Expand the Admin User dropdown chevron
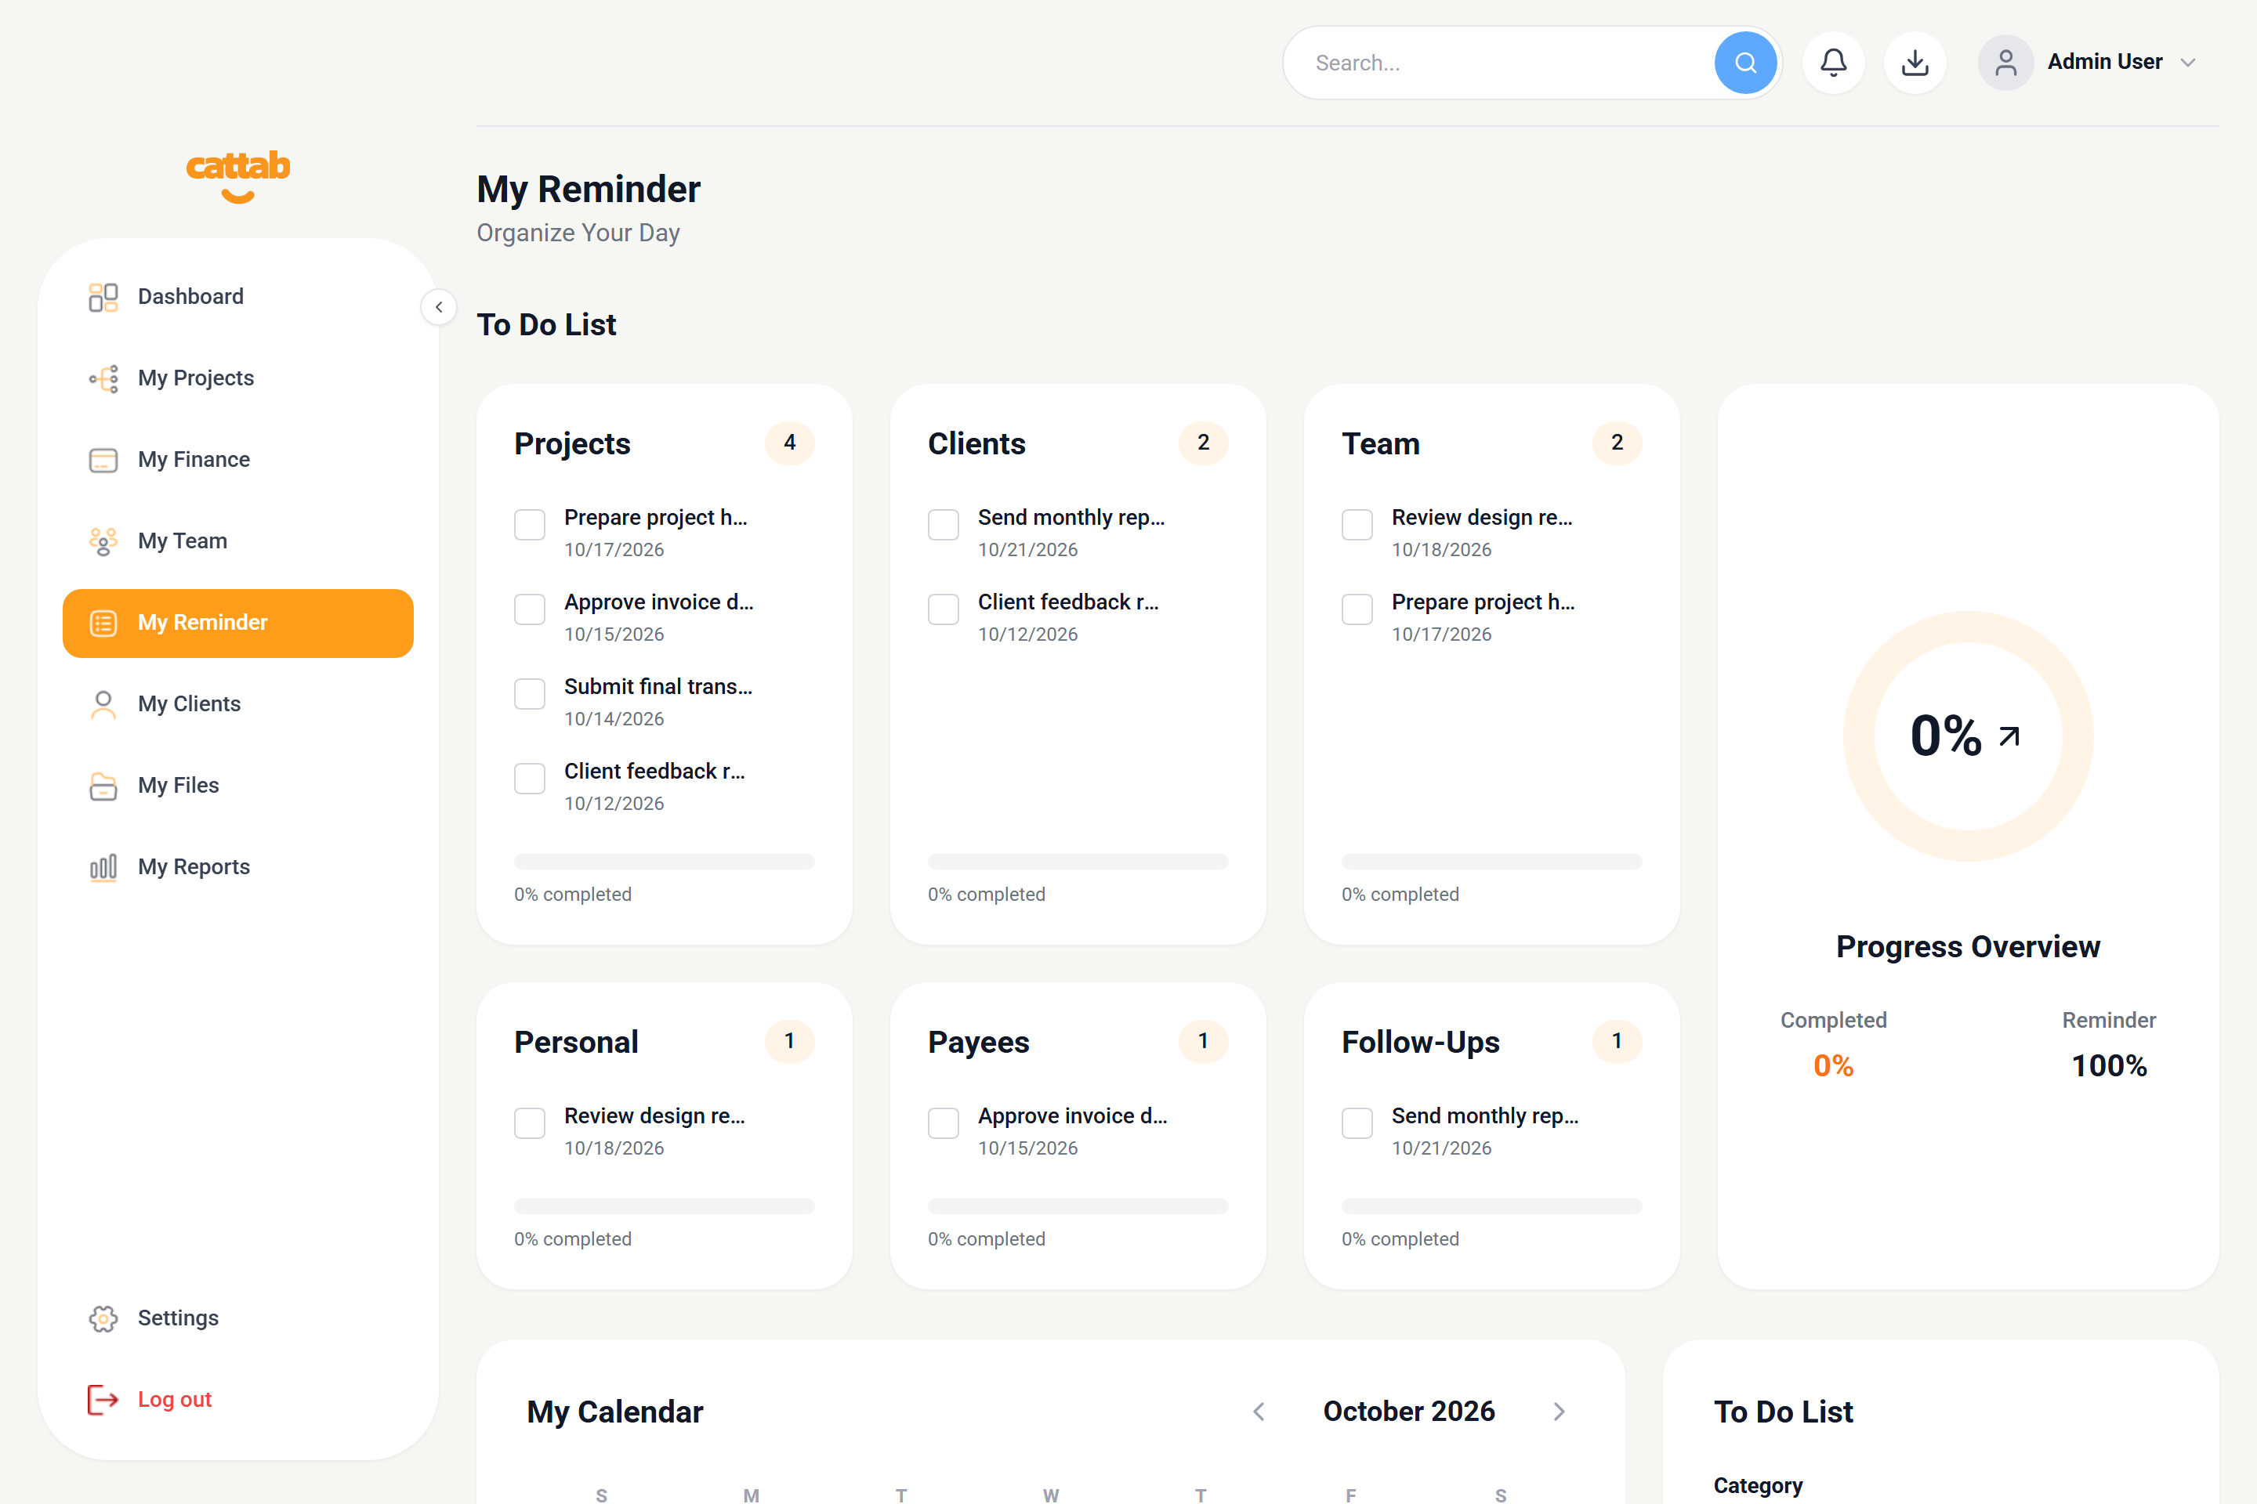Viewport: 2257px width, 1504px height. 2188,63
